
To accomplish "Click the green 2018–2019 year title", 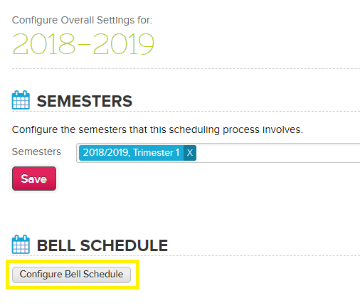I will [x=83, y=43].
